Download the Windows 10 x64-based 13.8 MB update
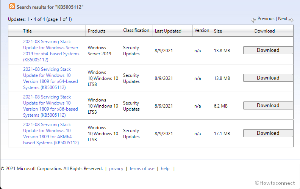Image resolution: width=300 pixels, height=189 pixels. pyautogui.click(x=268, y=78)
